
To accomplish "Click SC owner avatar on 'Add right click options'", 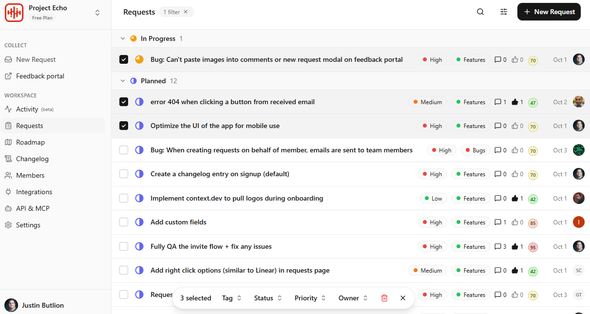I will pyautogui.click(x=578, y=270).
